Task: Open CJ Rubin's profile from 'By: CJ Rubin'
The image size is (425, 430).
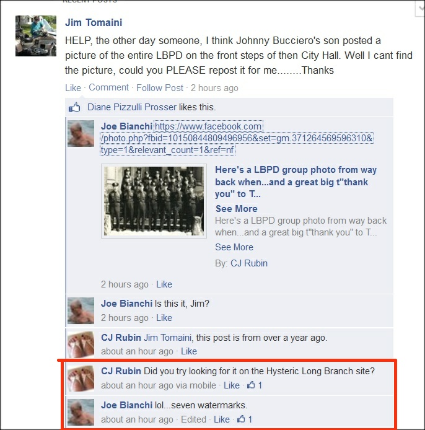Action: [x=248, y=263]
